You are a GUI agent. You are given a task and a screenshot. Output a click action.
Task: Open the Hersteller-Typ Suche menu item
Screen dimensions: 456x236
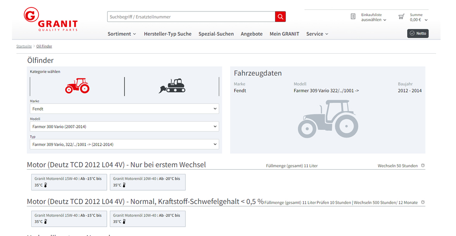(168, 34)
